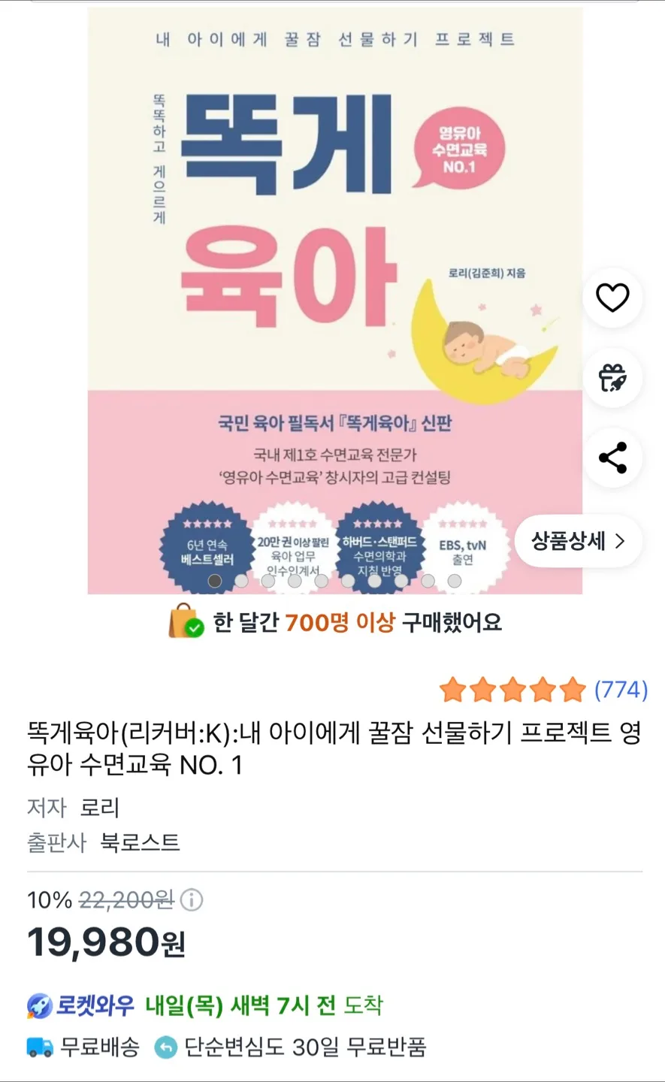Tap publisher name 북로스트
Screen dimensions: 665x1082
(141, 842)
